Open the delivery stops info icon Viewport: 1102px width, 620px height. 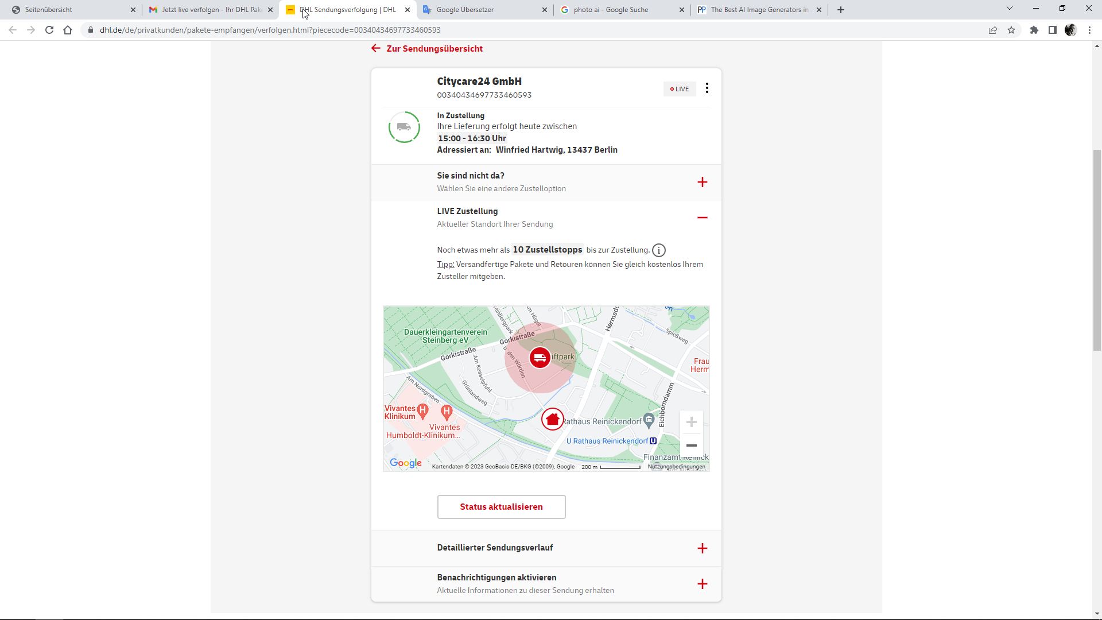pyautogui.click(x=659, y=250)
